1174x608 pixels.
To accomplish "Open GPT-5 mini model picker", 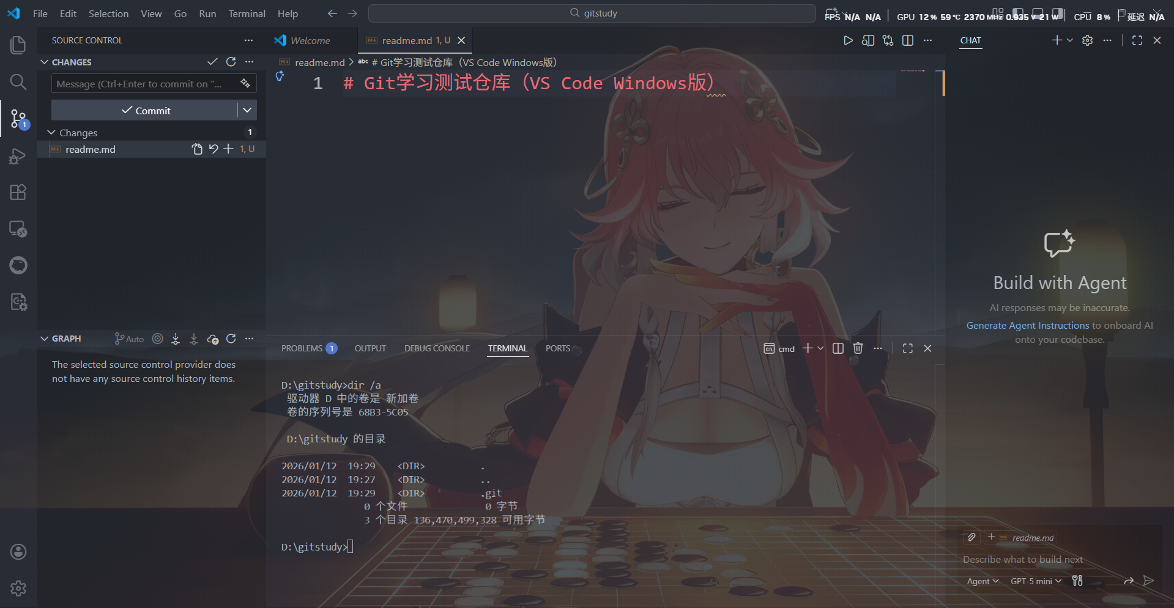I will click(1036, 581).
